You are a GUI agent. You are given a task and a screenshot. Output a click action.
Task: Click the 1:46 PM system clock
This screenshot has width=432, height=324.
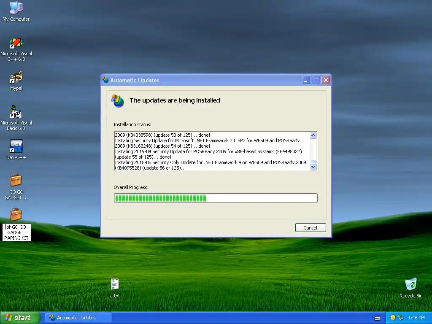416,318
